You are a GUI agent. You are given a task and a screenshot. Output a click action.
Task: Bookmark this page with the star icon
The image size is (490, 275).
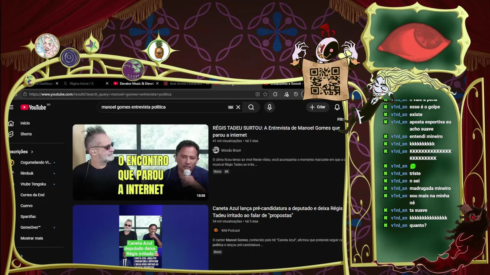pyautogui.click(x=265, y=94)
